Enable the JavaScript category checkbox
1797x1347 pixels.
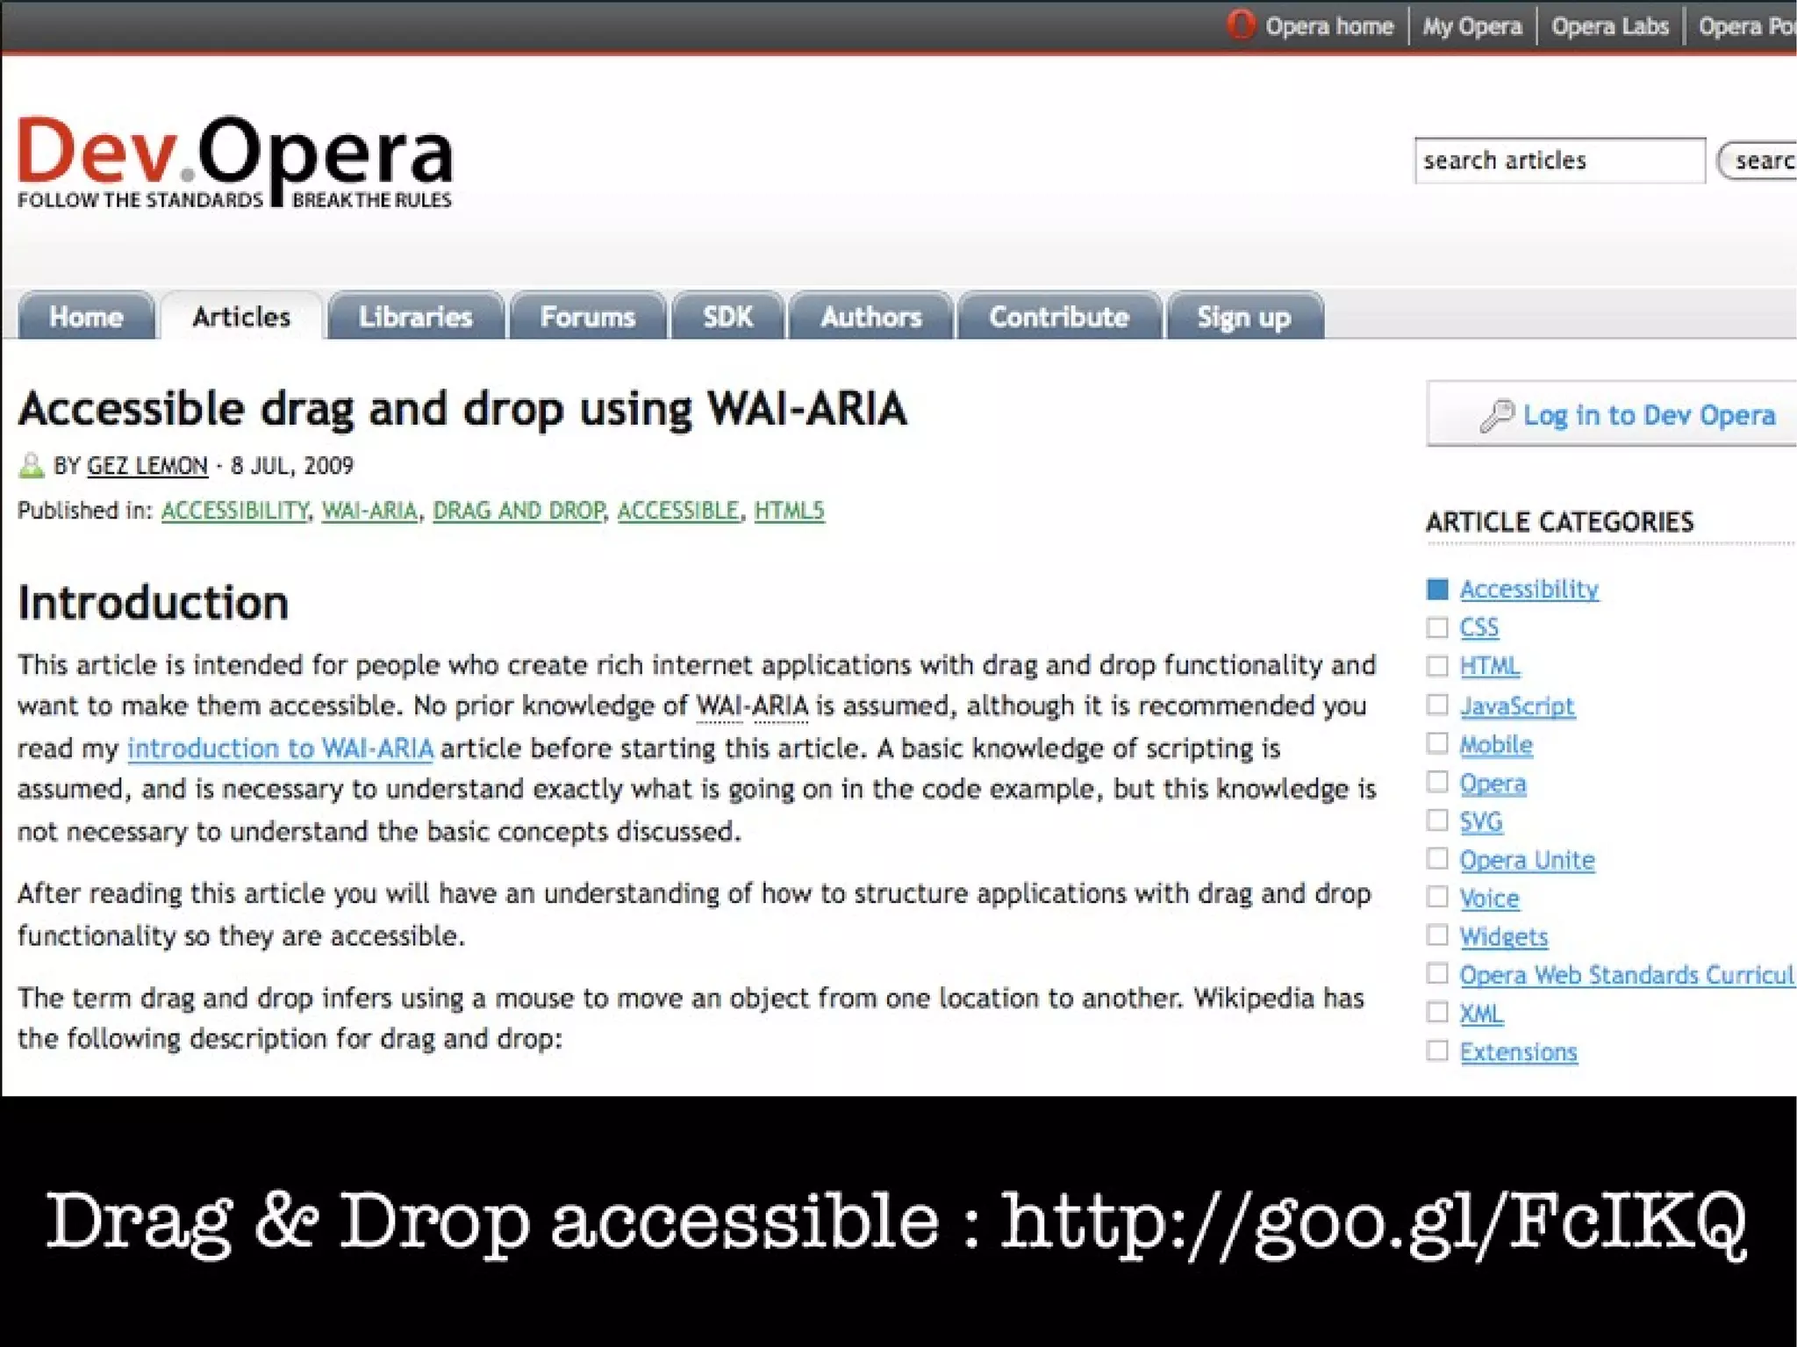coord(1437,705)
